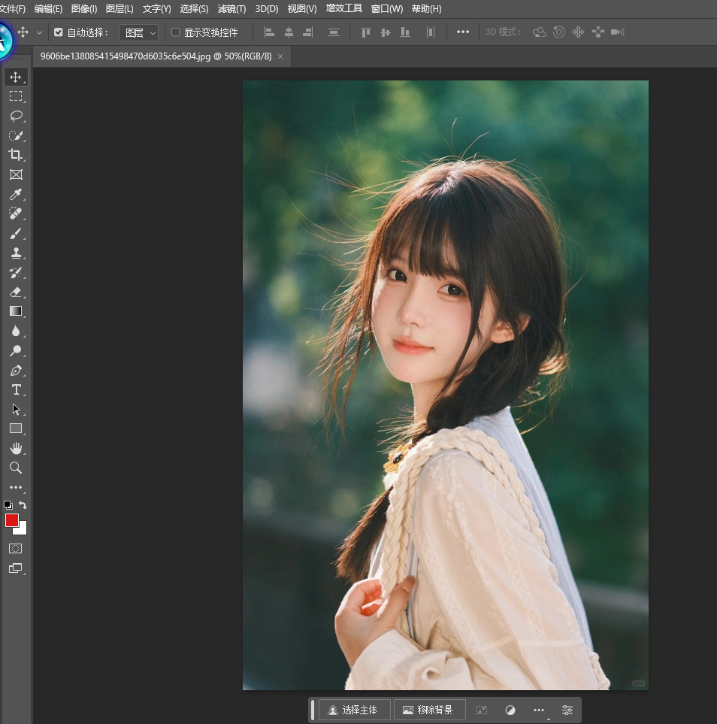
Task: Click the 3D video camera zoom icon
Action: click(618, 32)
